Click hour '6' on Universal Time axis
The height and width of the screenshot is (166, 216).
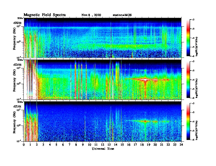pyautogui.click(x=63, y=145)
